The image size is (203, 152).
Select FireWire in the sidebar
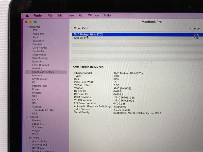[x=37, y=69]
